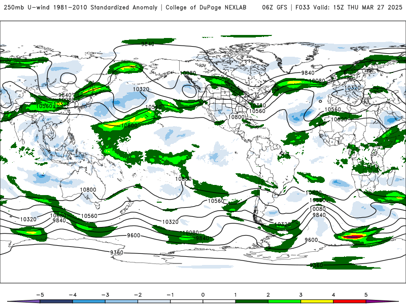Click the '06Z GFS' model run text

275,7
